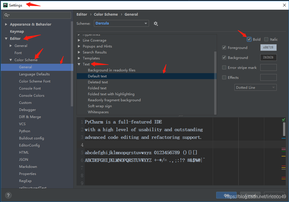Collapse the Text group
289x202 pixels.
[x=79, y=64]
